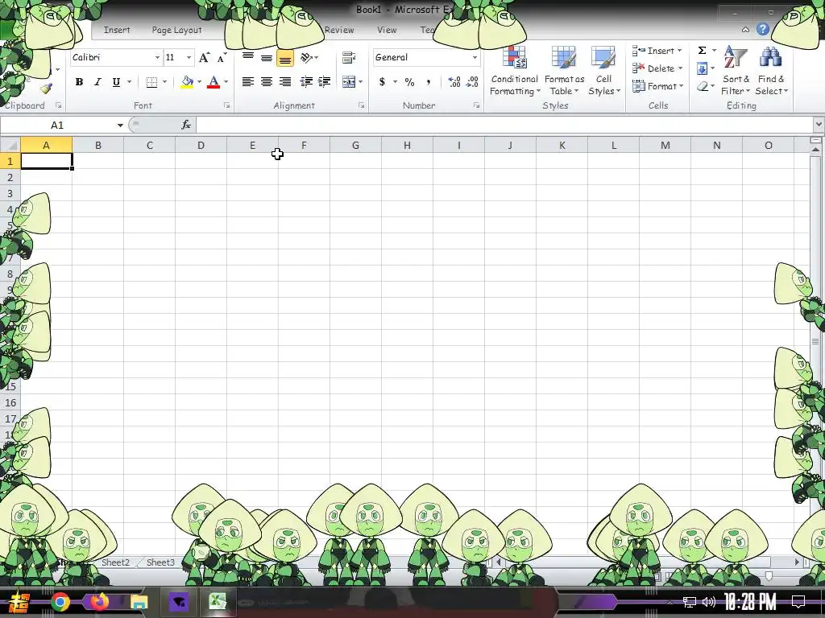Open the Page Layout ribbon tab
The width and height of the screenshot is (825, 618).
point(176,30)
